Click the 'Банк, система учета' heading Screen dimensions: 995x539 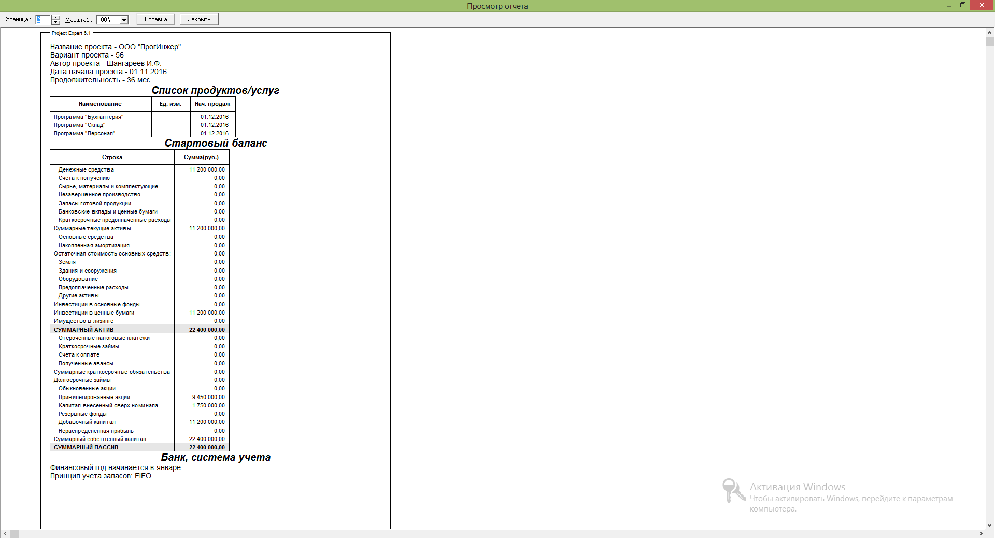(216, 458)
